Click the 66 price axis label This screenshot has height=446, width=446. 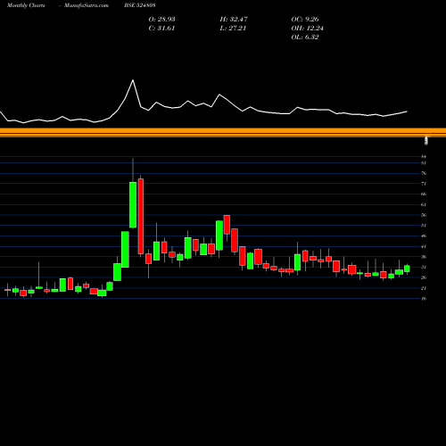(424, 194)
